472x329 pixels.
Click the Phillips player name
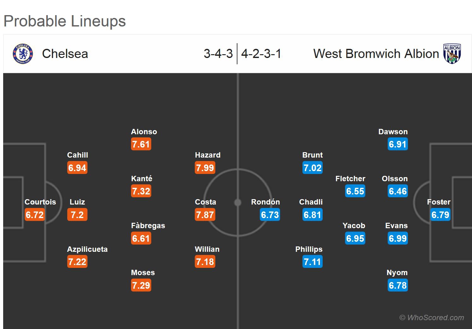309,249
